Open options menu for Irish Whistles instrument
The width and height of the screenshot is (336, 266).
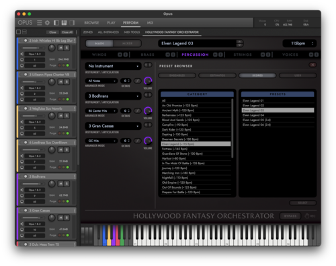[75, 40]
